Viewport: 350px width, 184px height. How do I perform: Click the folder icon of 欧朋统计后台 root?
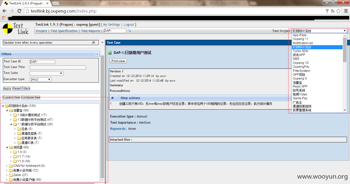click(x=7, y=106)
